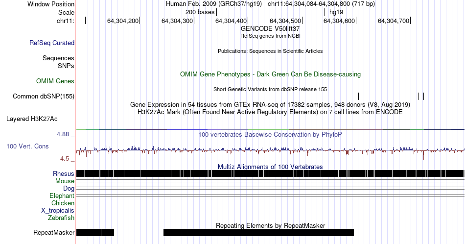The image size is (465, 244).
Task: Open the GTEx Gene Expression track title
Action: coord(270,105)
